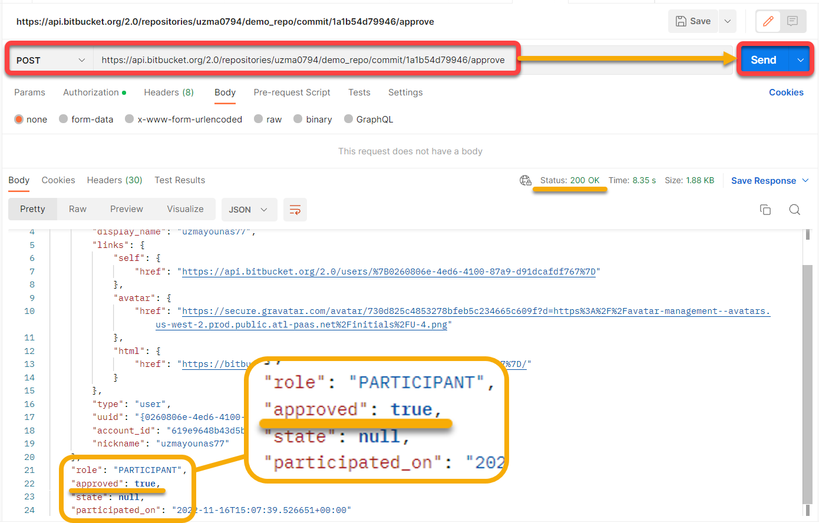Click the network globe icon beside Status
Viewport: 819px width, 523px height.
(526, 181)
